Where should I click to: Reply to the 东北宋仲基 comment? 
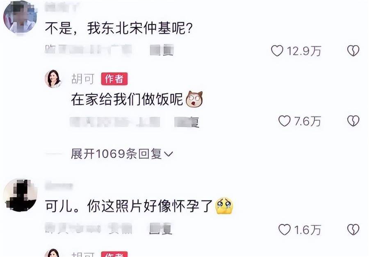(x=162, y=50)
